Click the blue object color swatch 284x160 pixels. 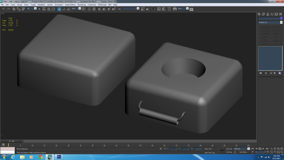tap(281, 18)
